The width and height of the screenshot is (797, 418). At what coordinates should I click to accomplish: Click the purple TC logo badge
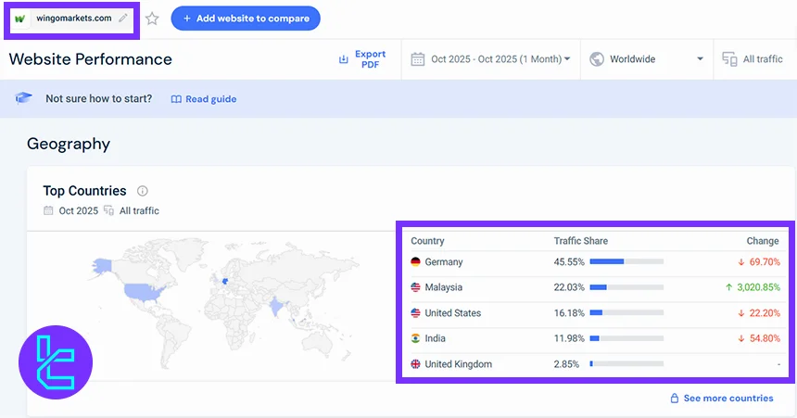pos(56,361)
